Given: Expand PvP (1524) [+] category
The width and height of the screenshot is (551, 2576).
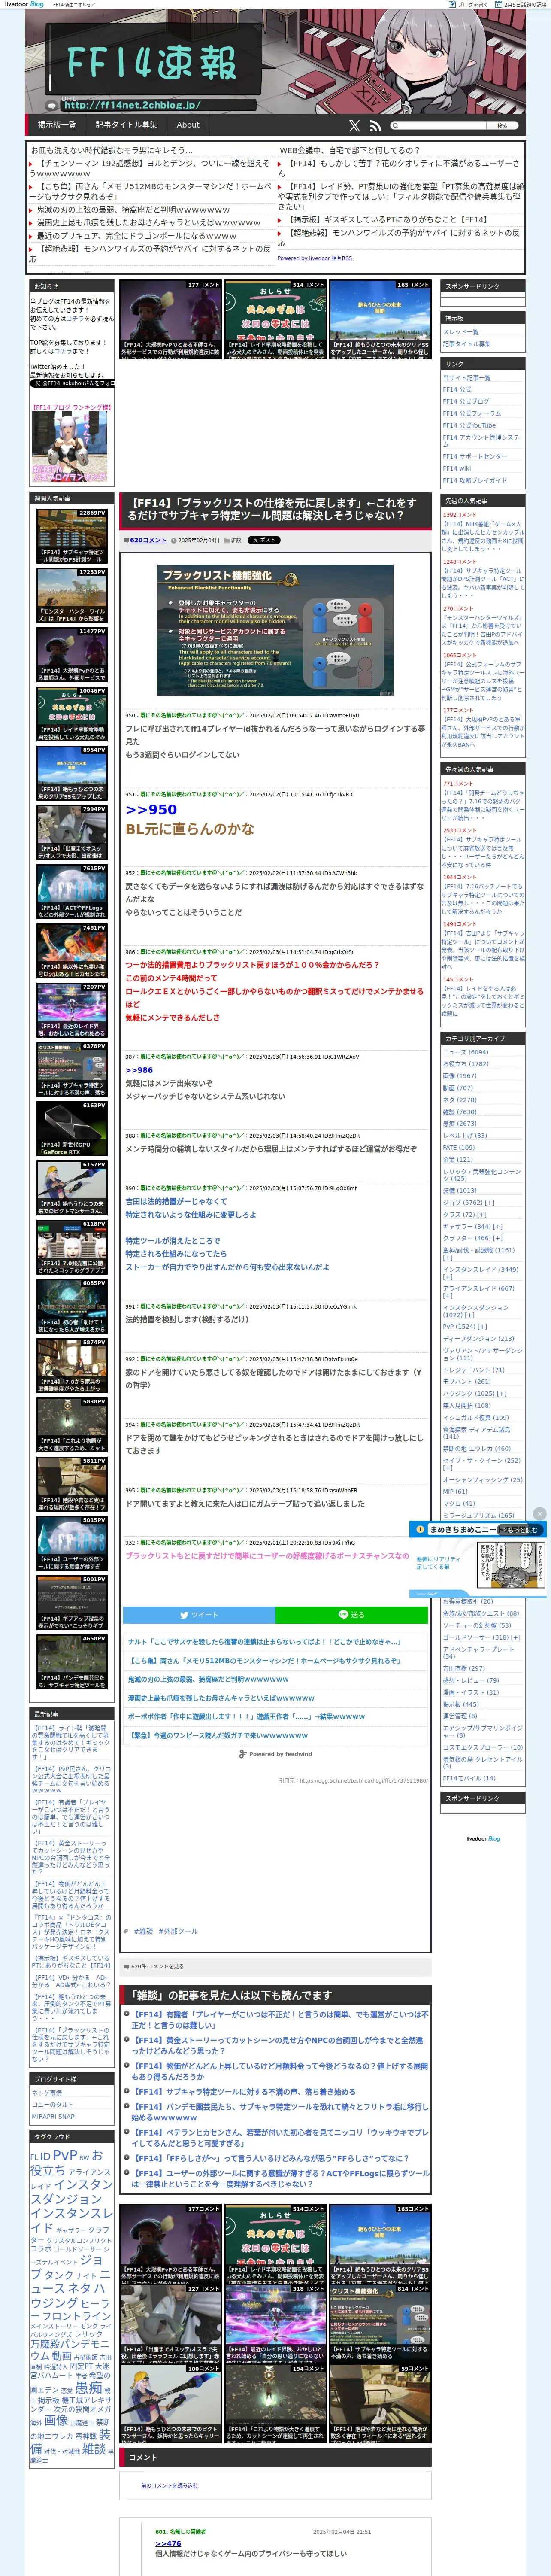Looking at the screenshot, I should [466, 1327].
